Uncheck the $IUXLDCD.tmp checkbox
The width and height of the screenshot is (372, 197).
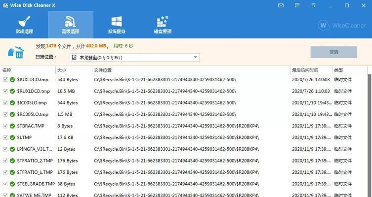pos(5,80)
